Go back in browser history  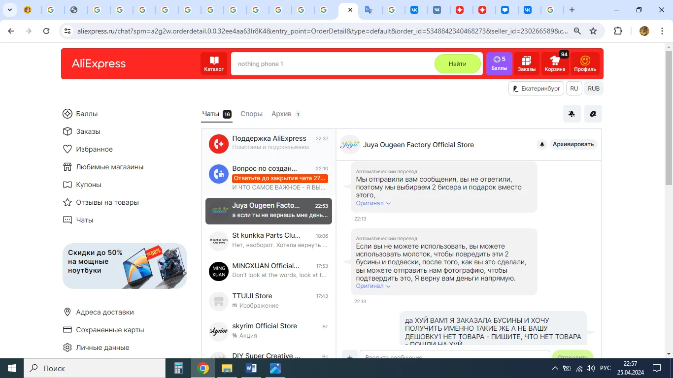[11, 31]
